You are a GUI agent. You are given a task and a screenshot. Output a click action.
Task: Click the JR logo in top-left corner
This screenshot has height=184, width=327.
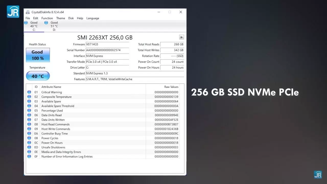(x=13, y=11)
